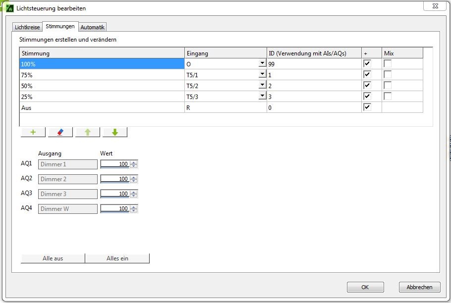Click the AQ3 Wert value field
The height and width of the screenshot is (303, 451).
[115, 194]
